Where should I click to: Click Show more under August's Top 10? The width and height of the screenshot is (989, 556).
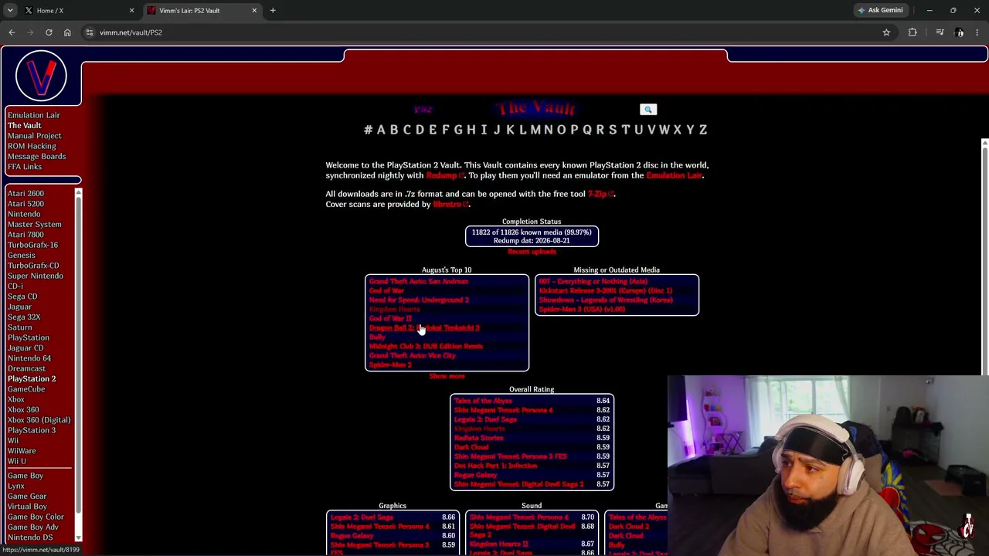[x=447, y=377]
